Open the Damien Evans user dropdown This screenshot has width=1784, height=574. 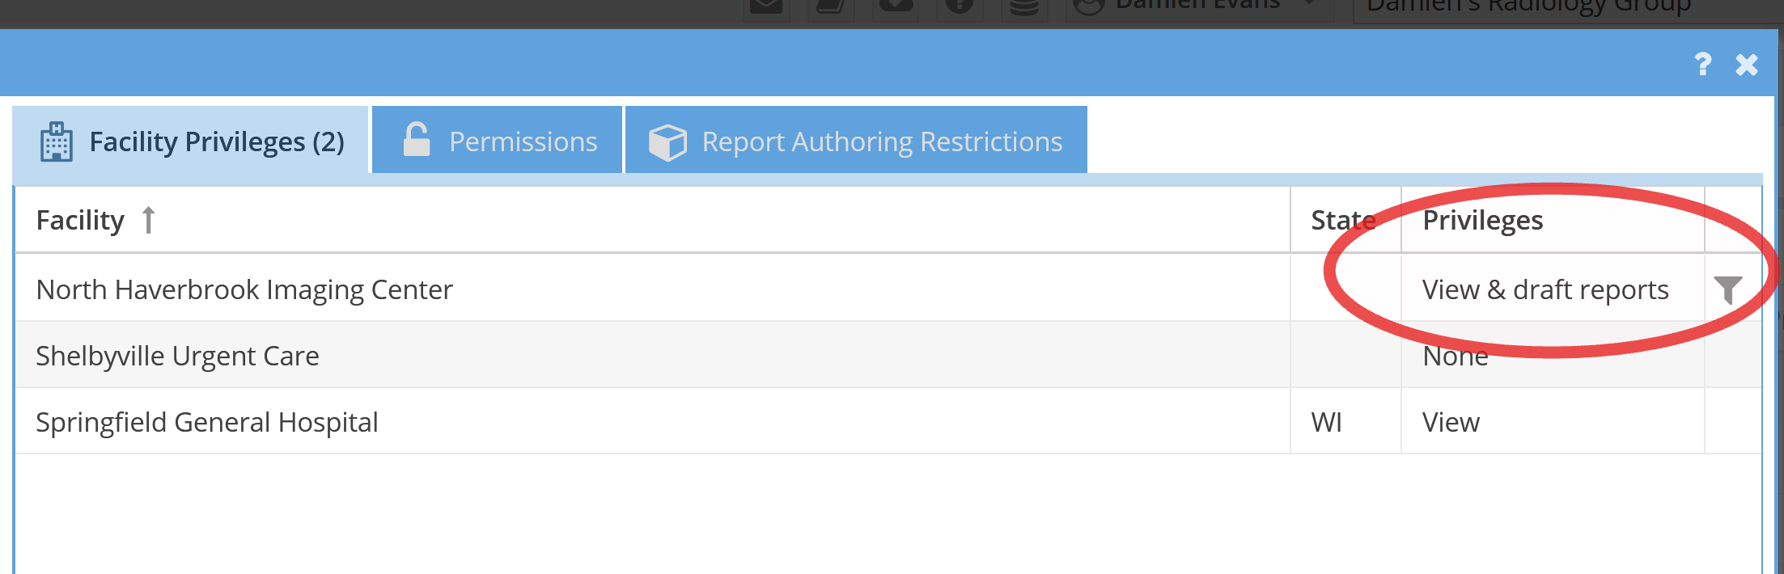[1199, 6]
